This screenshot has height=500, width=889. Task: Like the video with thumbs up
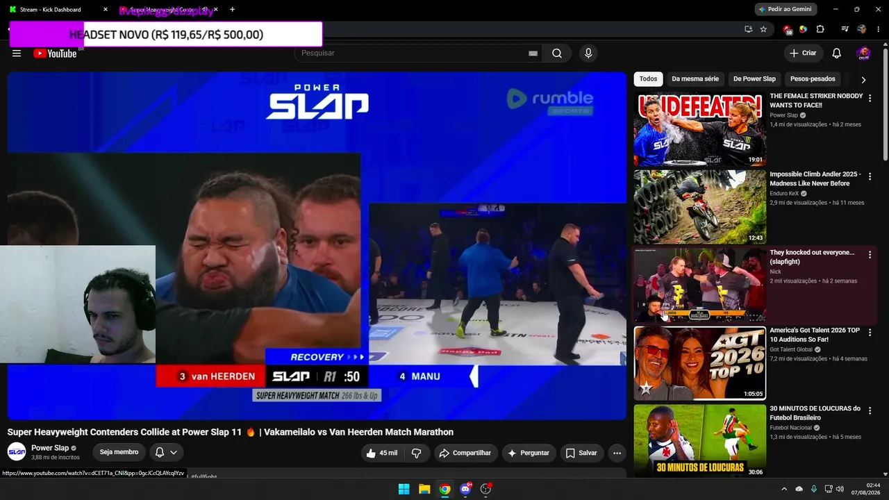click(x=381, y=453)
